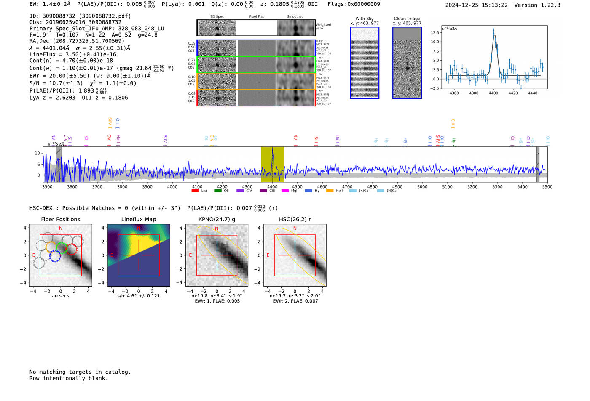Open the Lineflux Map panel
Image resolution: width=590 pixels, height=401 pixels.
point(139,255)
